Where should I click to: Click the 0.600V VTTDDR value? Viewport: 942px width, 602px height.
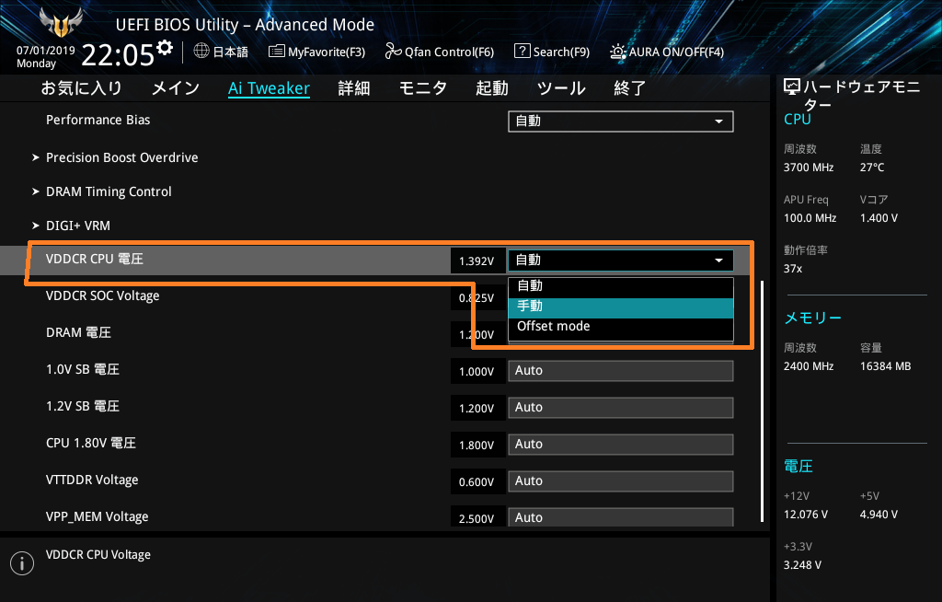[x=477, y=481]
